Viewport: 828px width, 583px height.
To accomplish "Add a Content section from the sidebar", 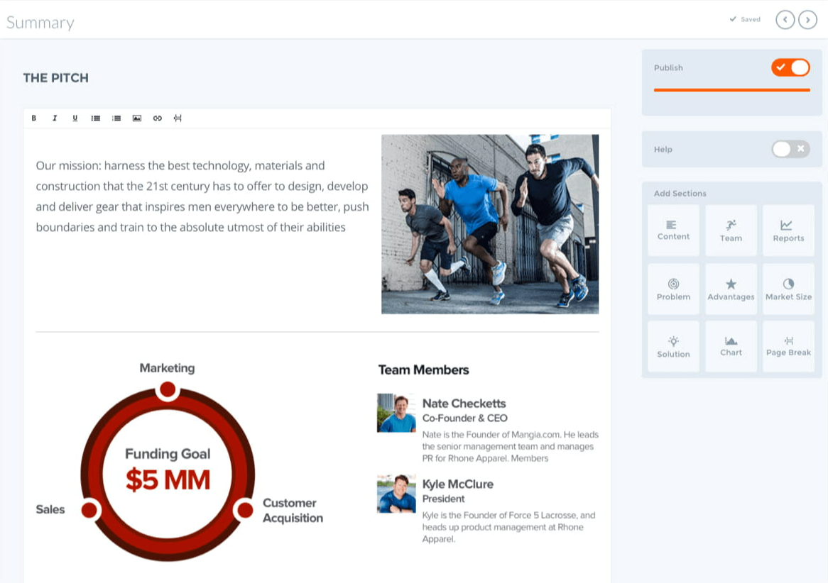I will pyautogui.click(x=672, y=230).
